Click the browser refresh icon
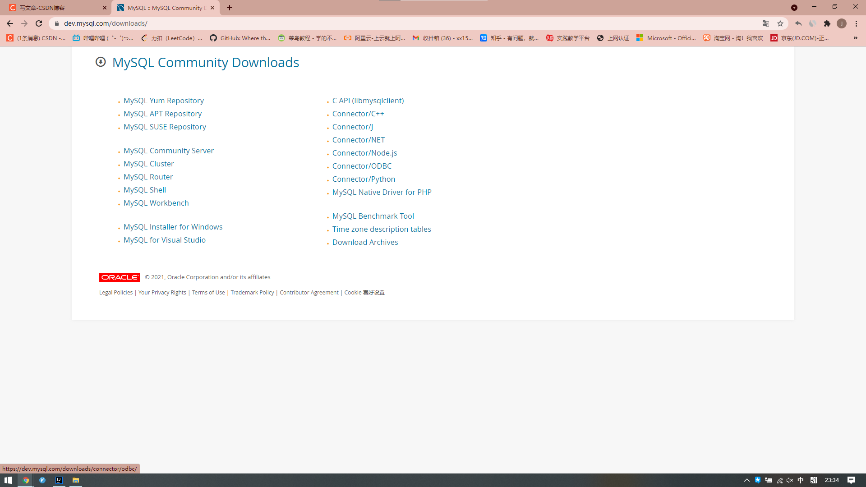This screenshot has width=866, height=487. click(39, 23)
